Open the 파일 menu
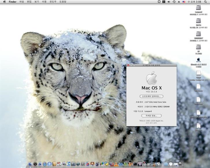 point(22,2)
